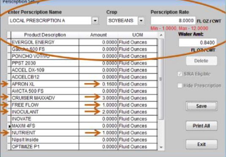Click EVERGOL ENERGY amount 0.0000 cell
Viewport: 226px width, 157px height.
tap(98, 42)
